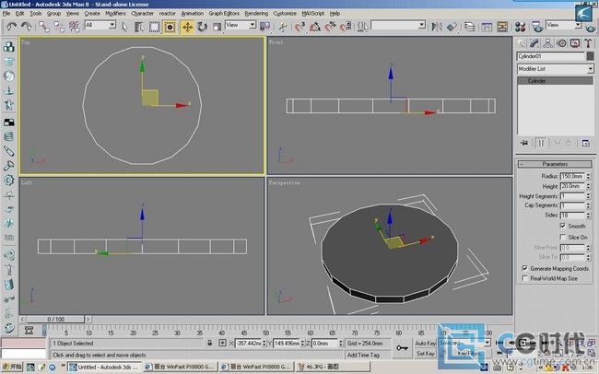This screenshot has width=599, height=374.
Task: Open the Rendering menu
Action: tap(256, 13)
